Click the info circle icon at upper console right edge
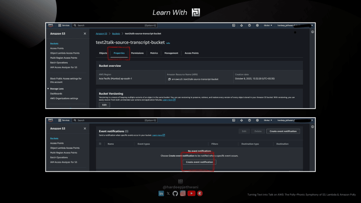Screen dimensions: 361x203 (x=312, y=32)
